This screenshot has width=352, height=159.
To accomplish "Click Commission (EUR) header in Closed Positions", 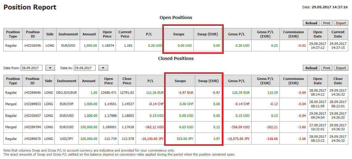I will pos(293,81).
